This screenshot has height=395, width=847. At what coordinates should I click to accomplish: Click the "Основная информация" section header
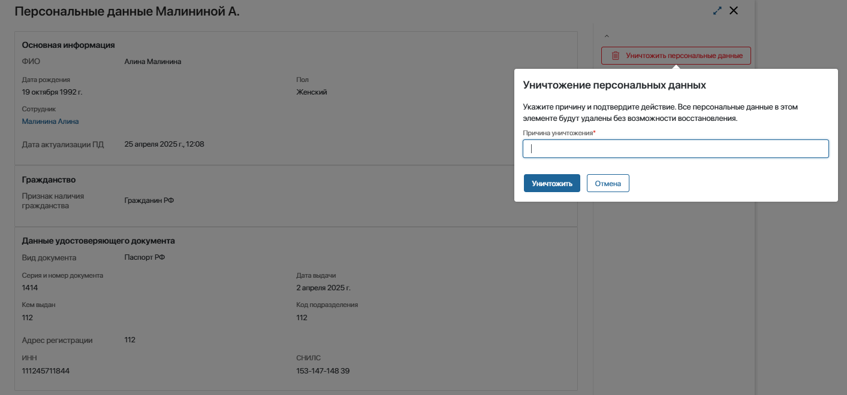coord(68,45)
